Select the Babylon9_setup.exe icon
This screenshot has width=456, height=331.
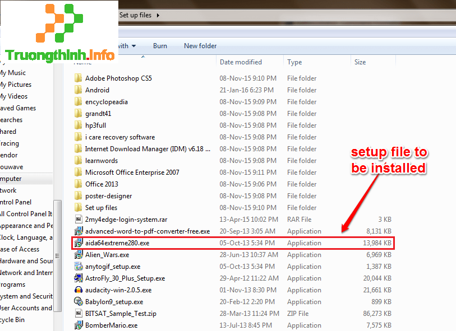click(x=78, y=302)
